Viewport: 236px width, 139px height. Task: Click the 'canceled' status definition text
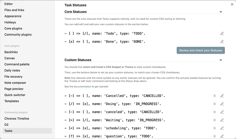click(x=114, y=112)
